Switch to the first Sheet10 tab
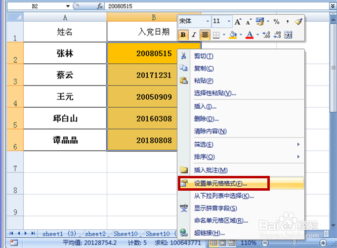 point(126,234)
